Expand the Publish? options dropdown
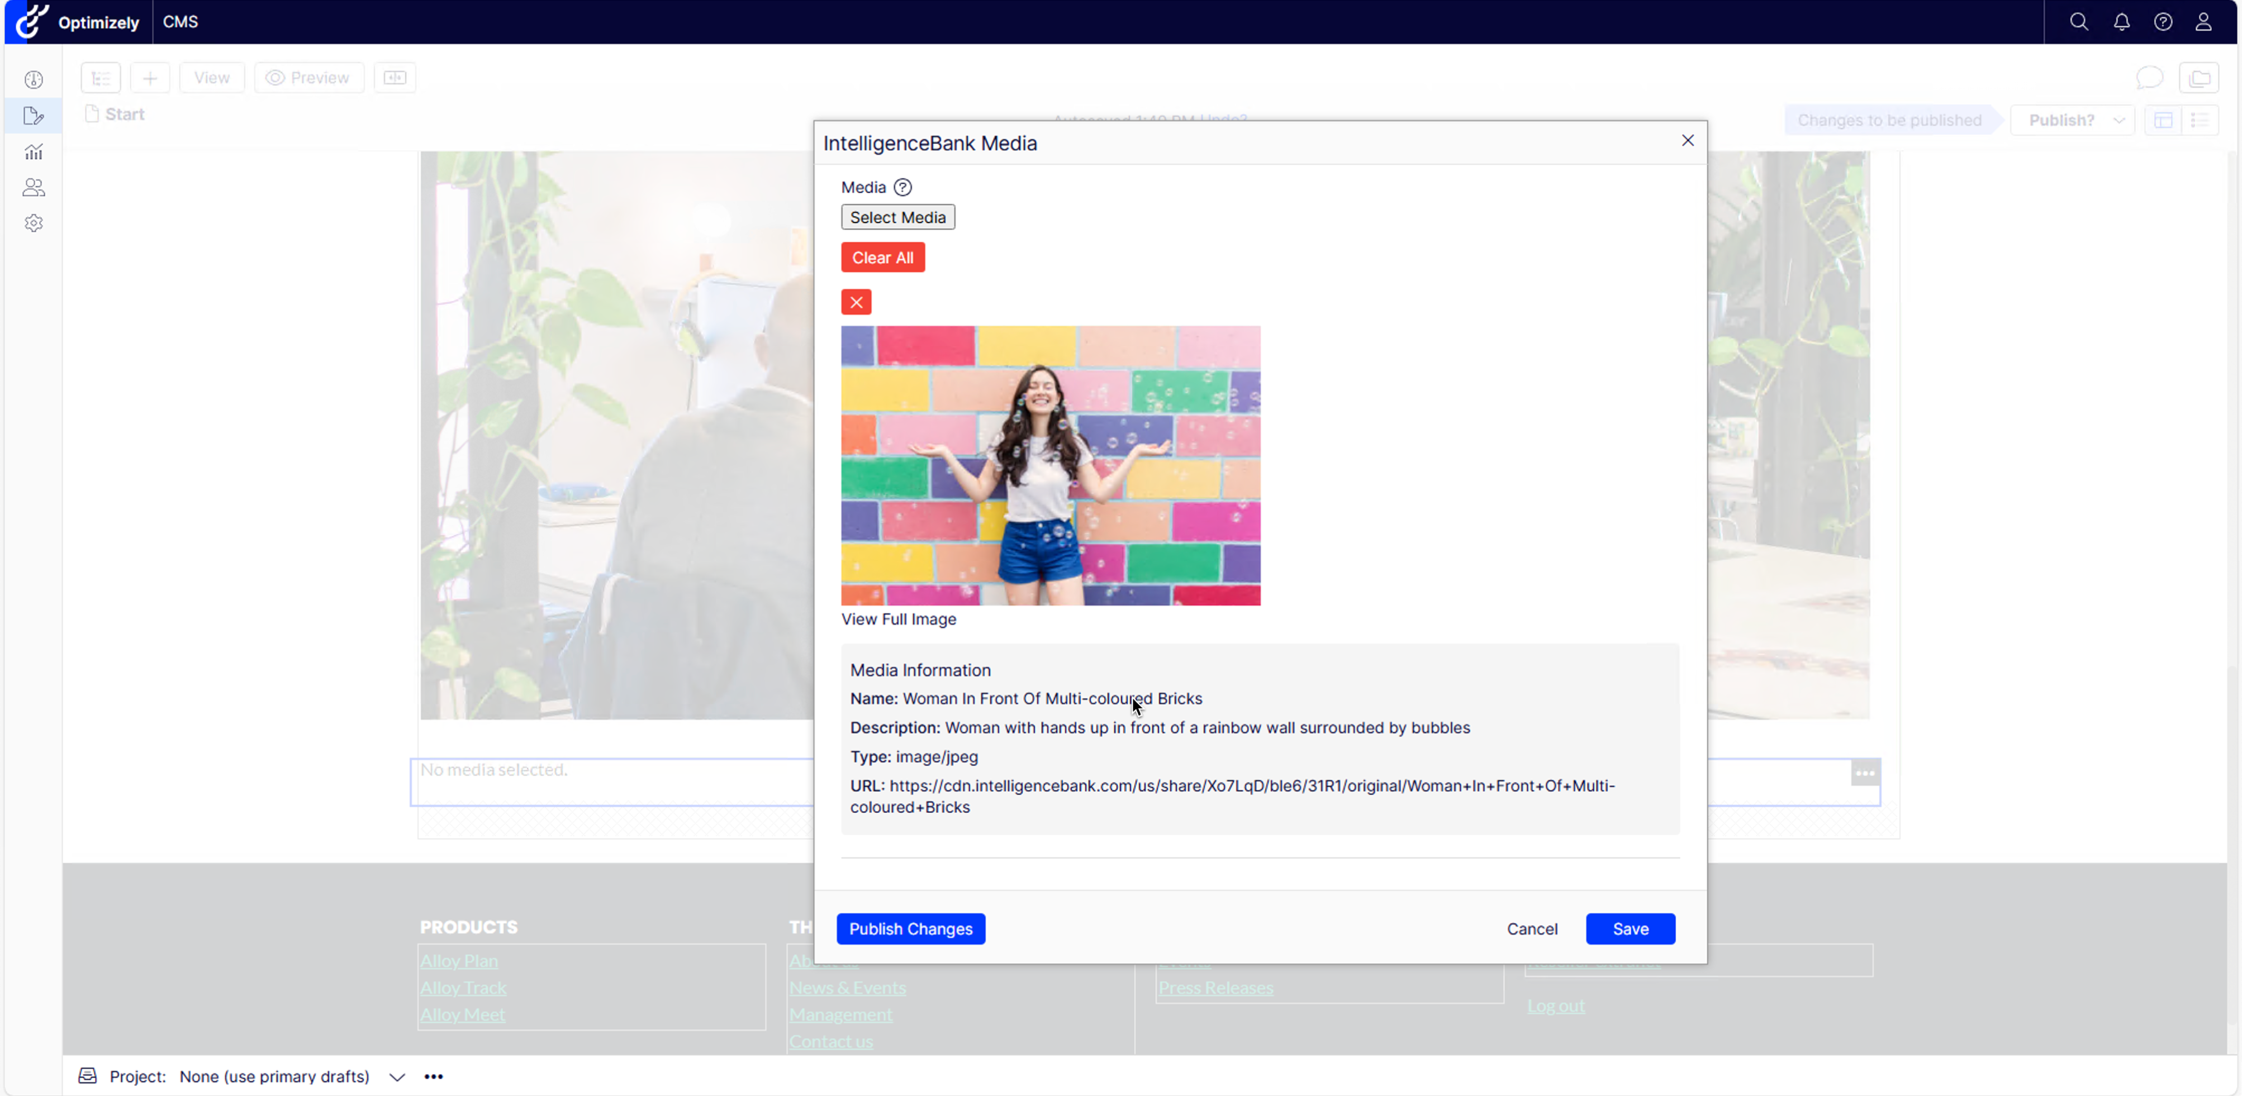Viewport: 2242px width, 1096px height. 2118,120
